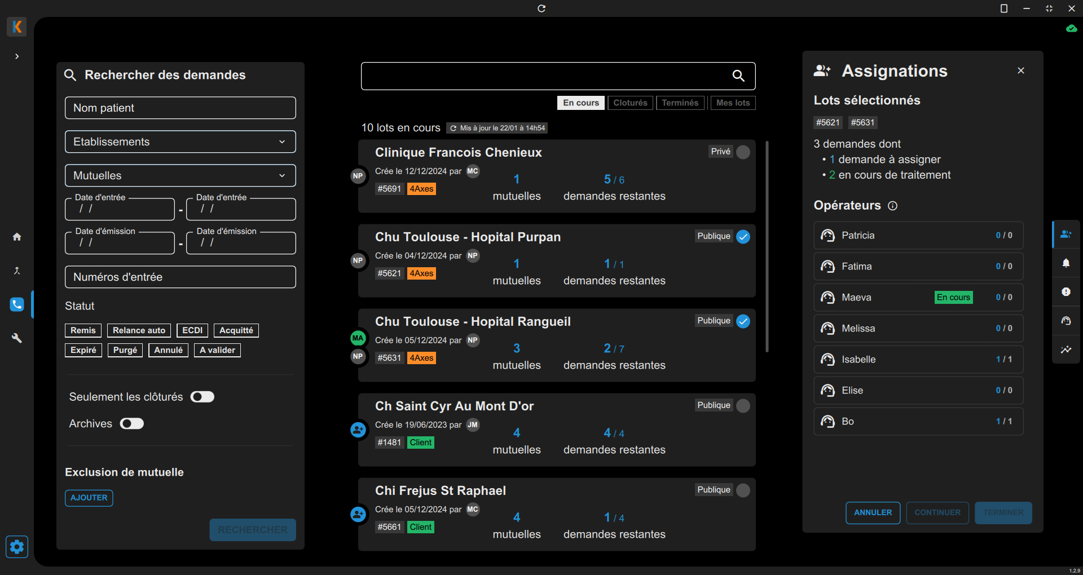Viewport: 1083px width, 575px height.
Task: Click the AJOUTER exclusion button
Action: 89,498
